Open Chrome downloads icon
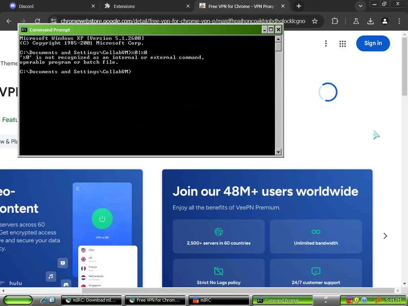The height and width of the screenshot is (306, 408). tap(370, 21)
